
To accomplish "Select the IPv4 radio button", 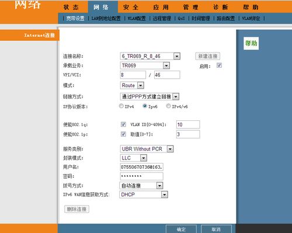I will 121,106.
